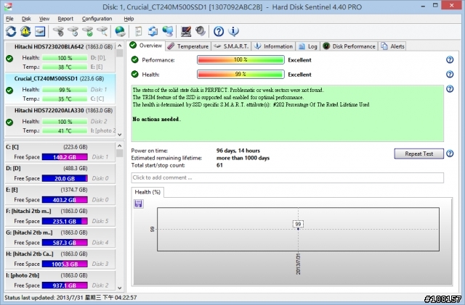This screenshot has height=305, width=465.
Task: Click disk list scrollbar down arrow
Action: 119,135
